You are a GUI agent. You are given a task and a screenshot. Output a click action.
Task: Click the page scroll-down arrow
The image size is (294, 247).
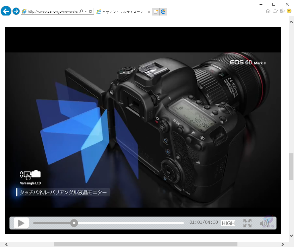tap(291, 236)
